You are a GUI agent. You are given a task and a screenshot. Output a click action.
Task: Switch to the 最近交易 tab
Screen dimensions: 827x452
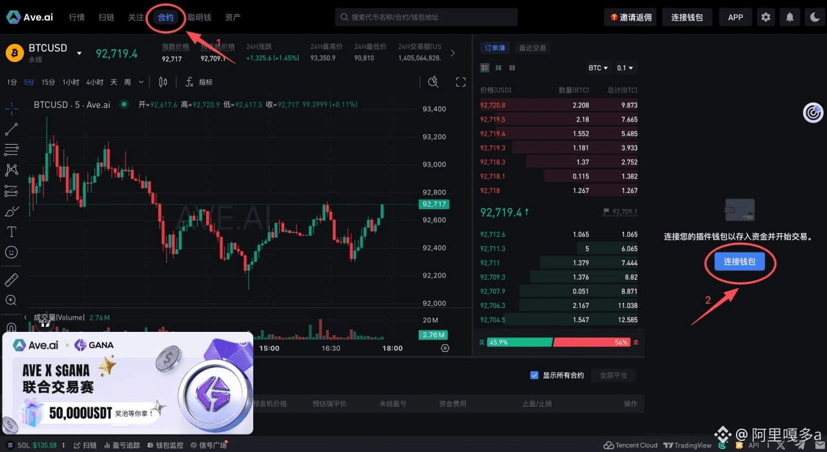[x=532, y=48]
